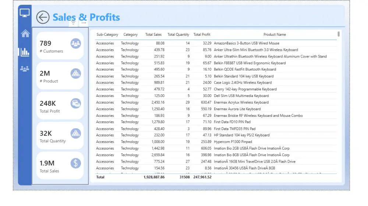Select Imation Bio 2GB USB Flash Drive row

click(216, 148)
